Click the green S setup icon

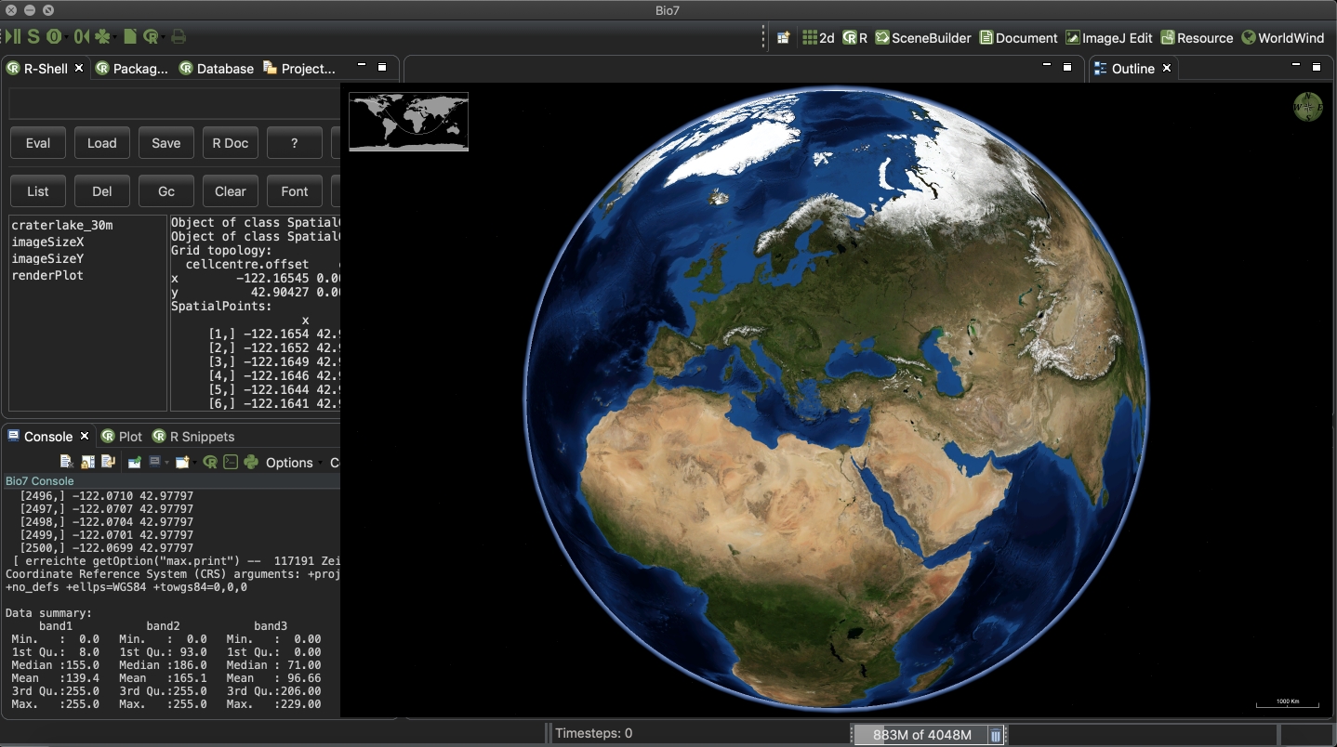[x=33, y=36]
